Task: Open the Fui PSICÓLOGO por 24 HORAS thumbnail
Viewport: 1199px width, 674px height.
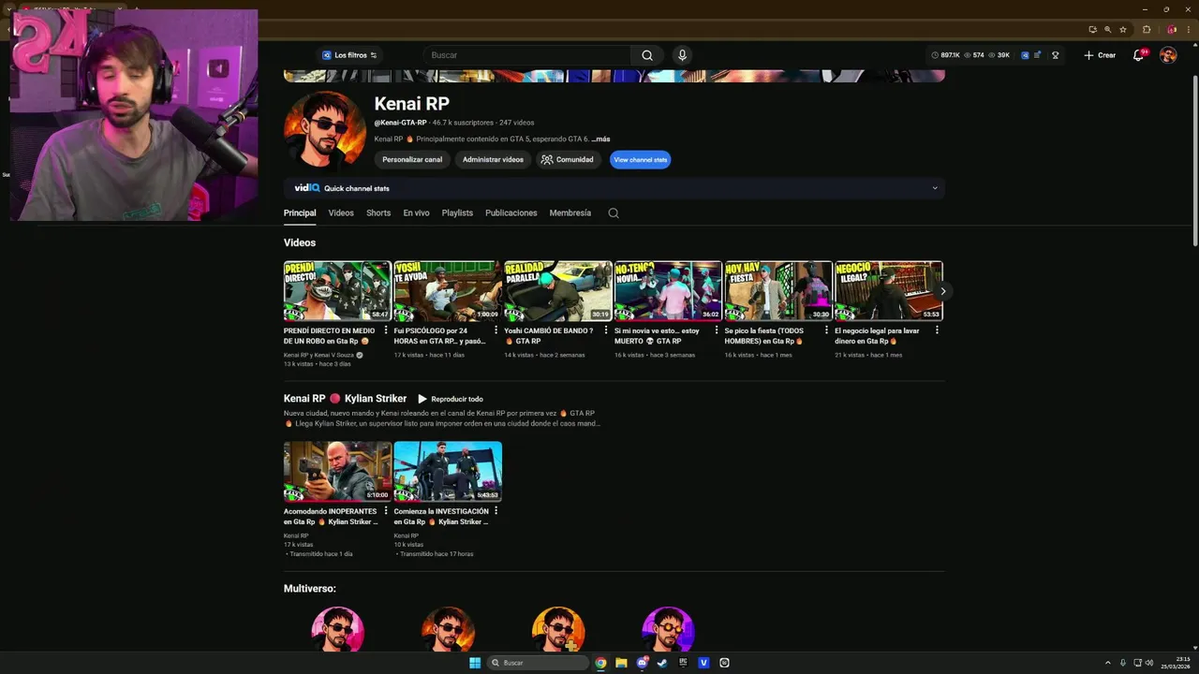Action: 448,291
